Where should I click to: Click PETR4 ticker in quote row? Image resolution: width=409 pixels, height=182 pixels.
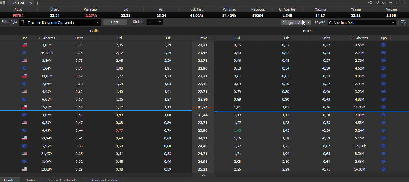coord(18,15)
